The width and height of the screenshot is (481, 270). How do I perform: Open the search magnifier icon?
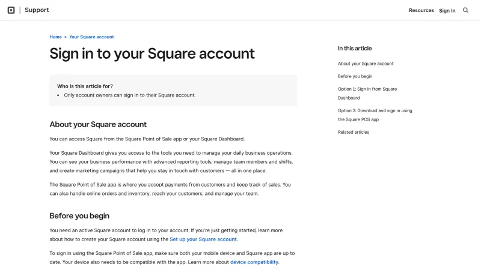465,10
